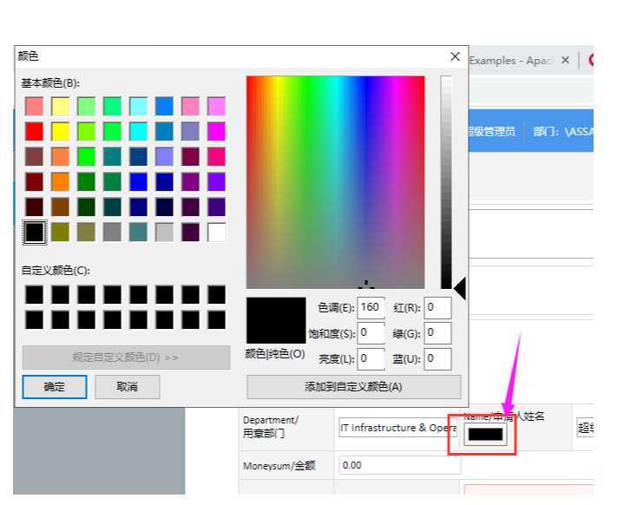
Task: Select last custom color slot in second row
Action: coord(216,320)
